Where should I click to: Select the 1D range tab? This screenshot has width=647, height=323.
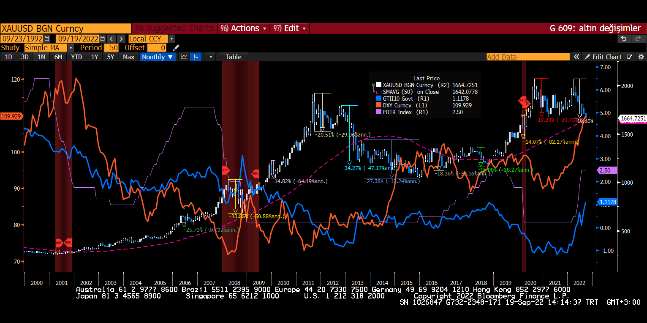8,57
